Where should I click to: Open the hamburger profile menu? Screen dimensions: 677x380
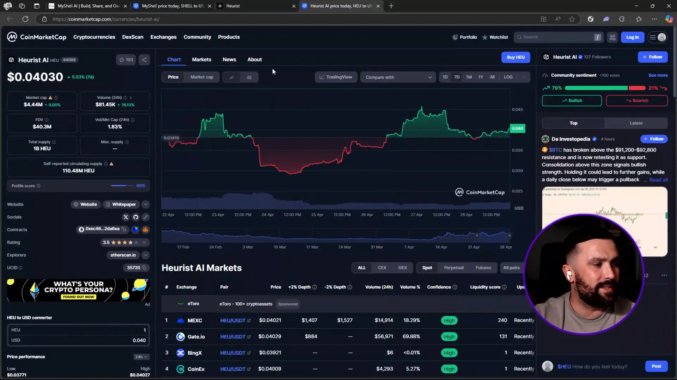(x=658, y=37)
